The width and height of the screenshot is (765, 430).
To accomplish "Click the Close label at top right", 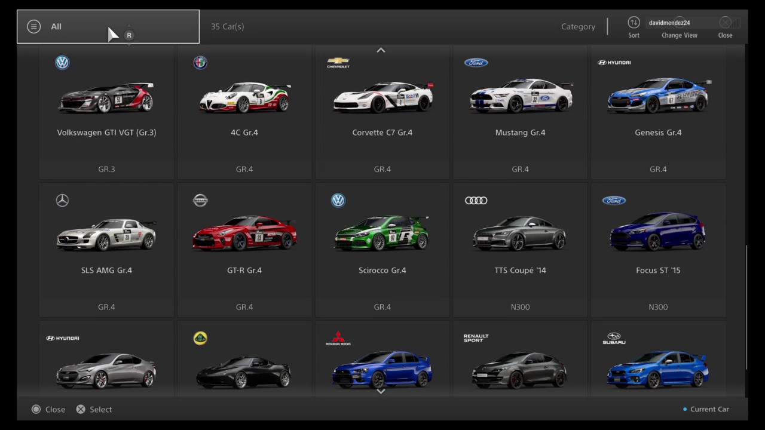I will [725, 35].
